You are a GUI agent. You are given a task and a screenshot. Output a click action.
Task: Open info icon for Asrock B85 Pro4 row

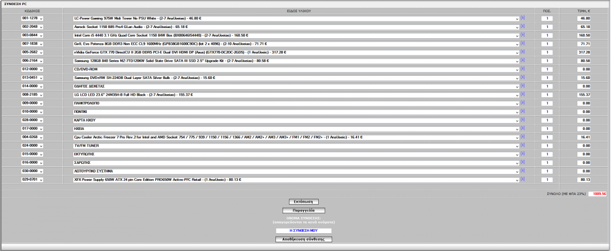[x=522, y=26]
